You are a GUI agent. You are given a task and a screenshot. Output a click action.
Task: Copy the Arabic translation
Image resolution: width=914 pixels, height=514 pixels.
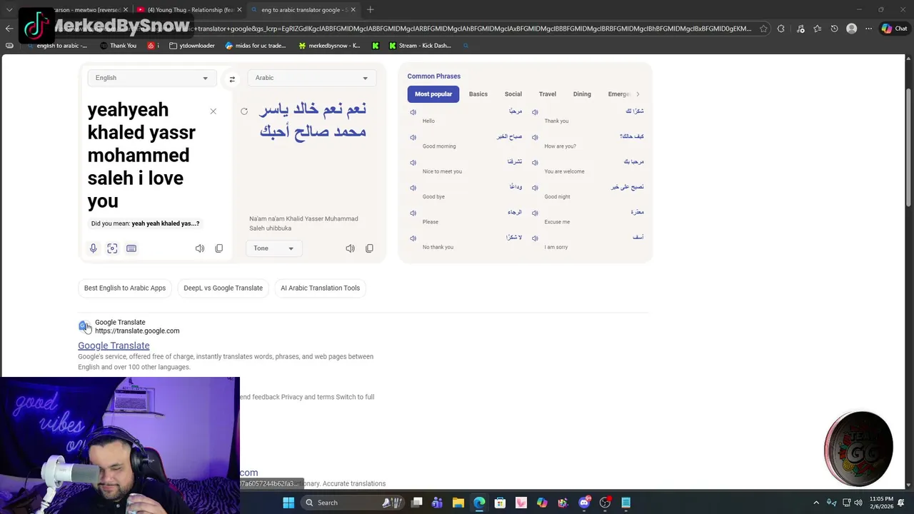369,248
